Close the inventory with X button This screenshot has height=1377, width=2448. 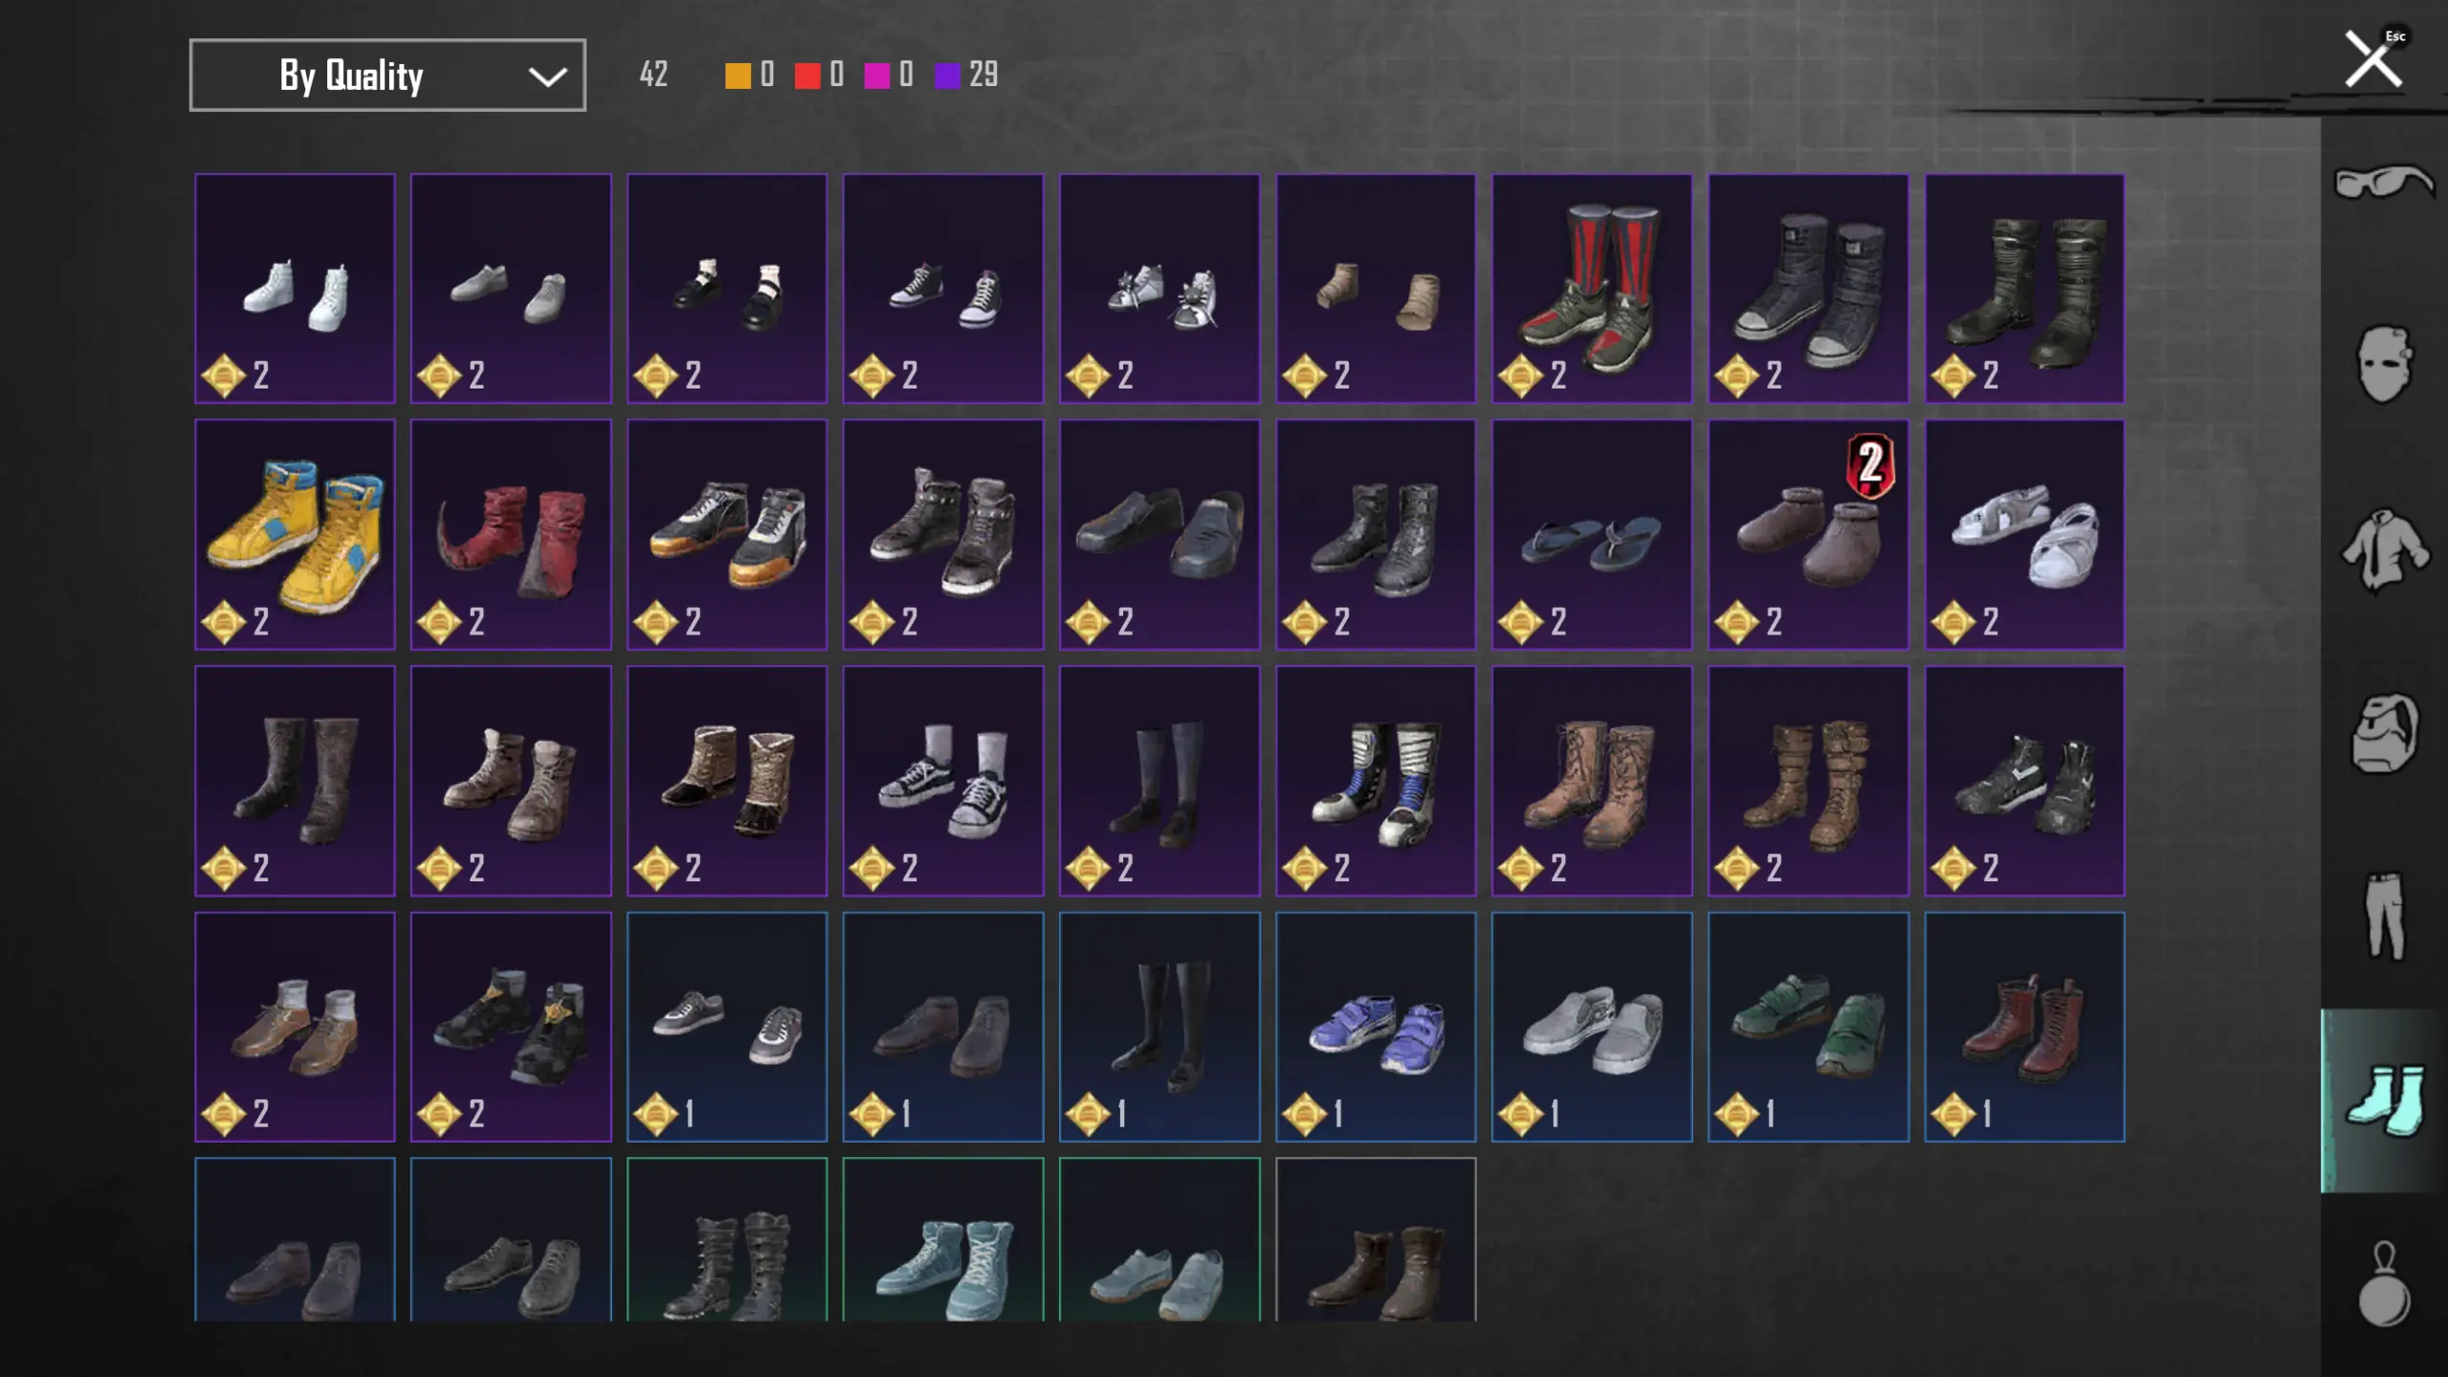tap(2373, 59)
